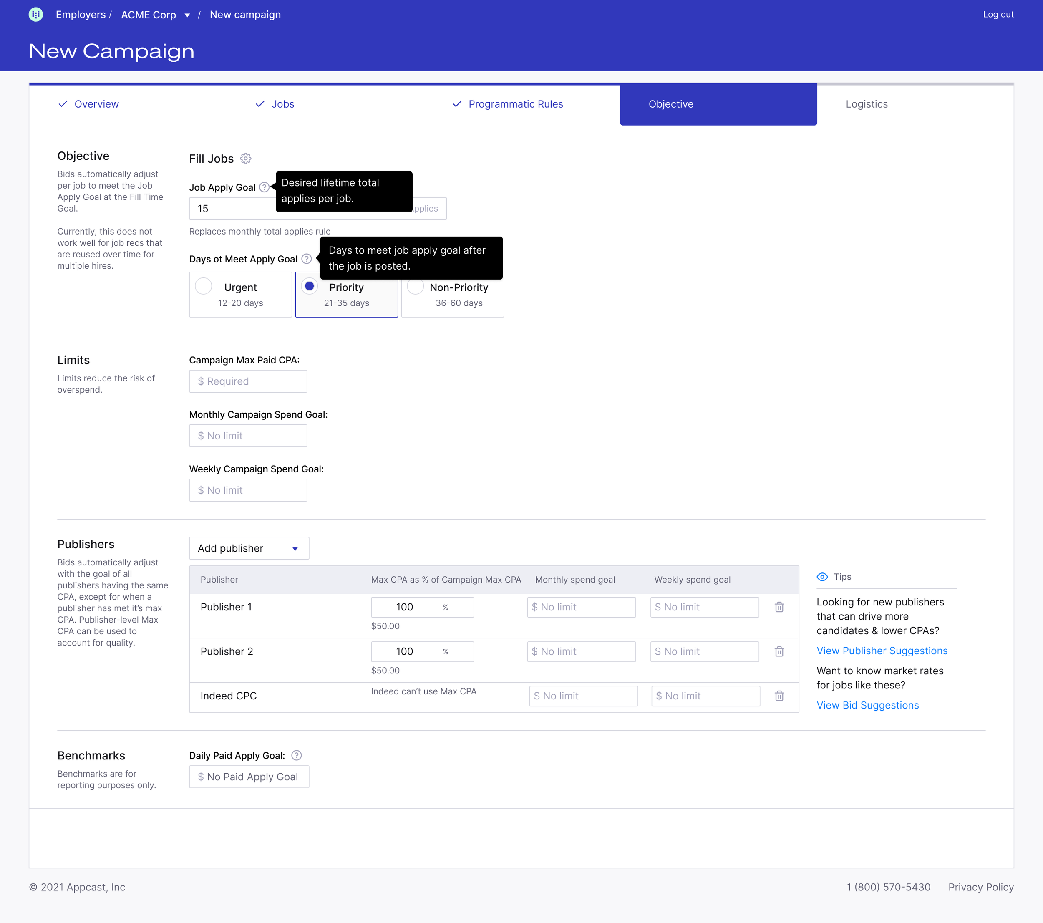Open the Add publisher dropdown

pyautogui.click(x=249, y=548)
